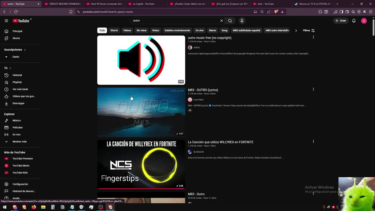The image size is (375, 211).
Task: Open the ASKUL channel
Action: click(x=197, y=47)
